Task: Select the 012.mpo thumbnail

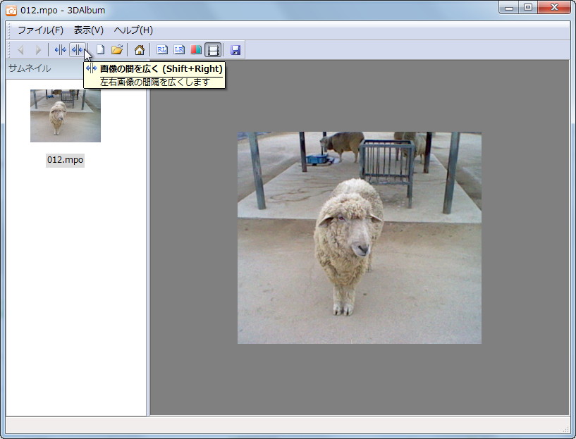Action: (65, 116)
